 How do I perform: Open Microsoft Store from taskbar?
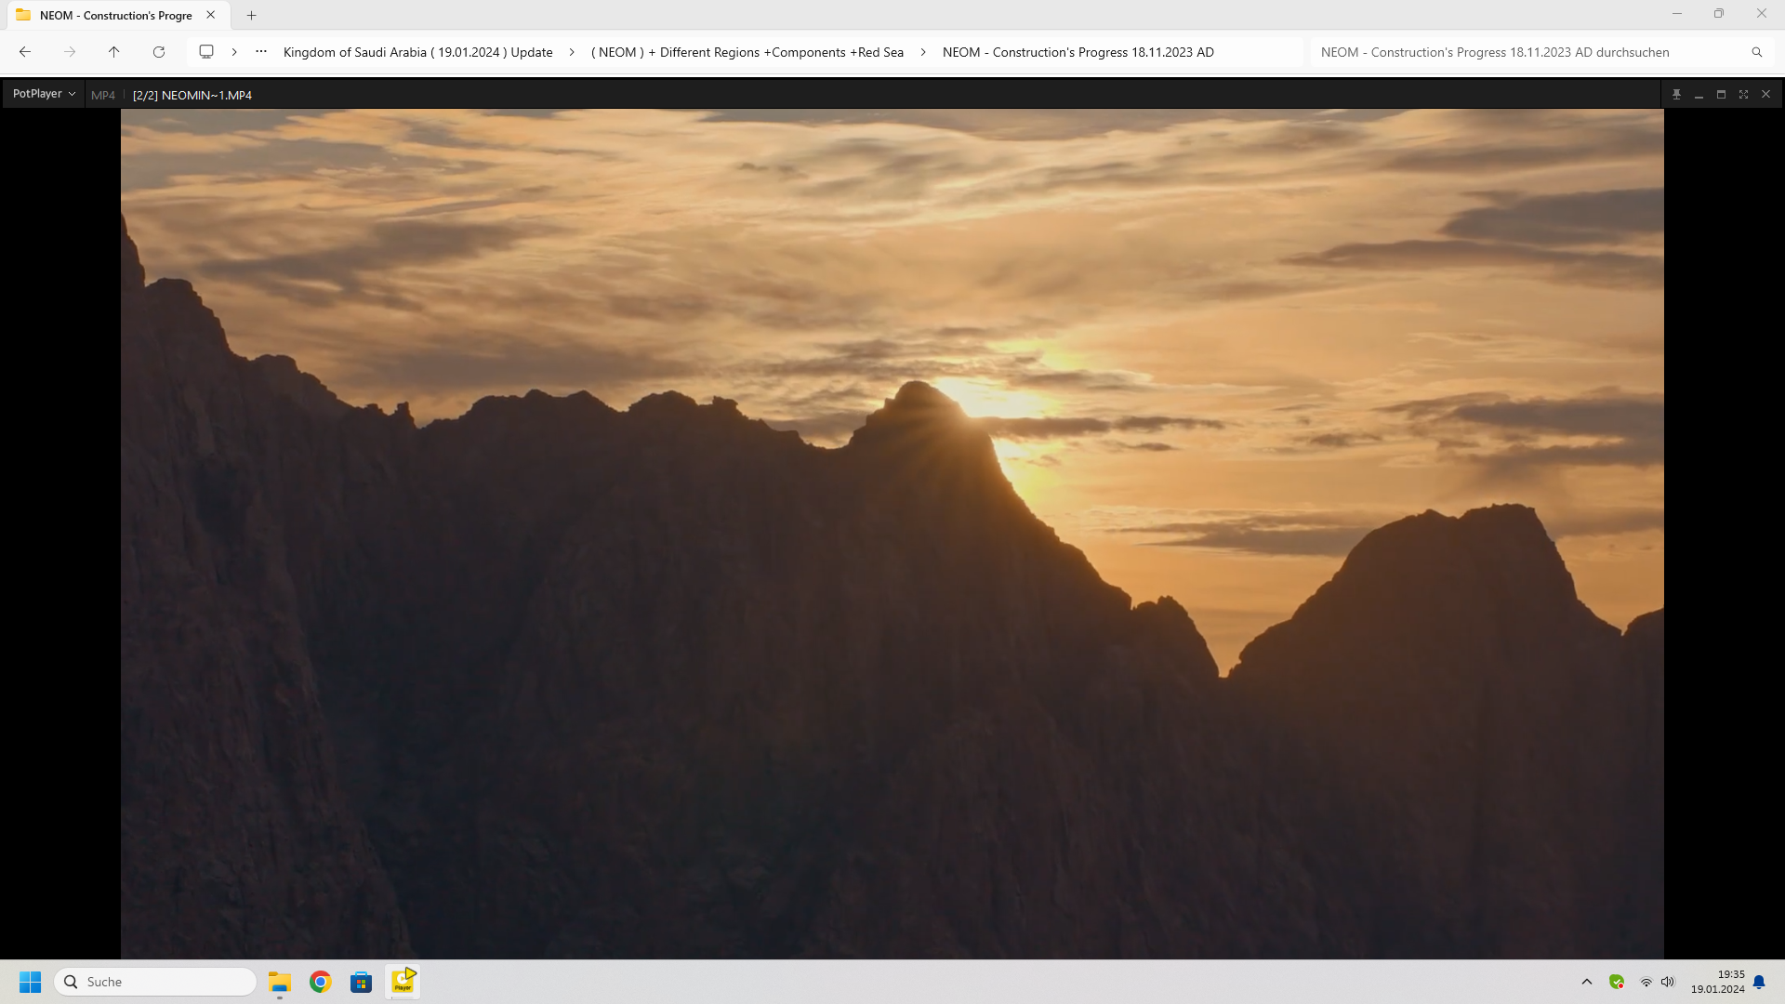362,982
